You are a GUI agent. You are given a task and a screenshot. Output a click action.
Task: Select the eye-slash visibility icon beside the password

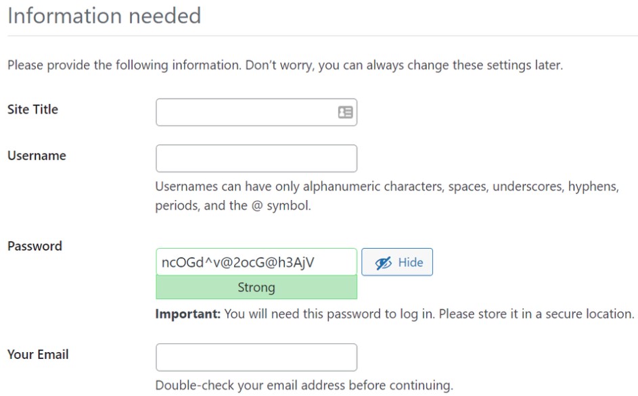[383, 262]
